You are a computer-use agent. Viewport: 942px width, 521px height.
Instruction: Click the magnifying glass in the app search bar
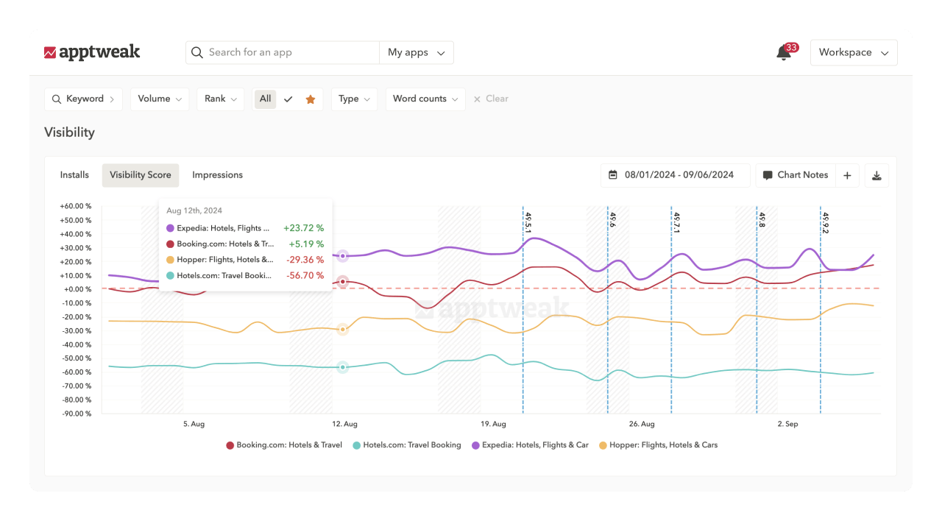(x=196, y=52)
